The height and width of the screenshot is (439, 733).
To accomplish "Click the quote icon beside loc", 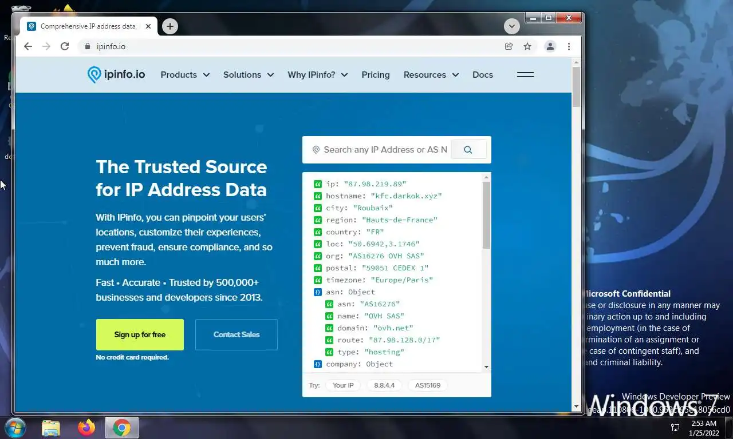I will tap(318, 244).
